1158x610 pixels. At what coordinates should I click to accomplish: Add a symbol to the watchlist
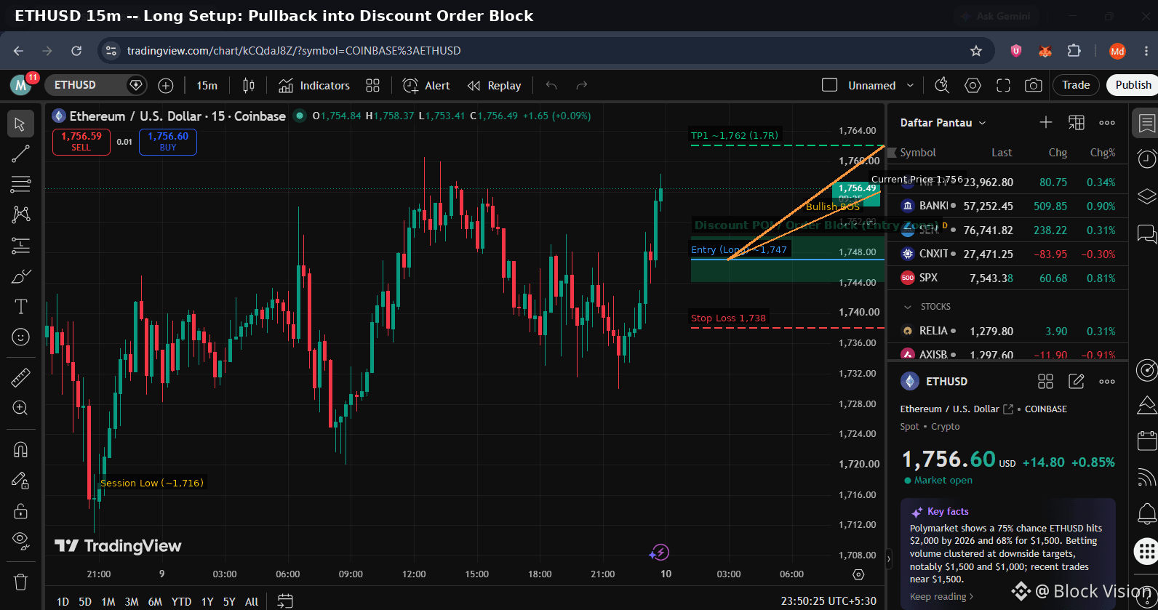click(x=1046, y=122)
